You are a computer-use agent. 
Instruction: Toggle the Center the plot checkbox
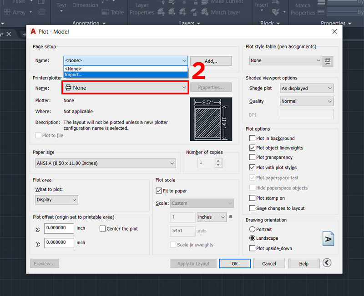(102, 229)
